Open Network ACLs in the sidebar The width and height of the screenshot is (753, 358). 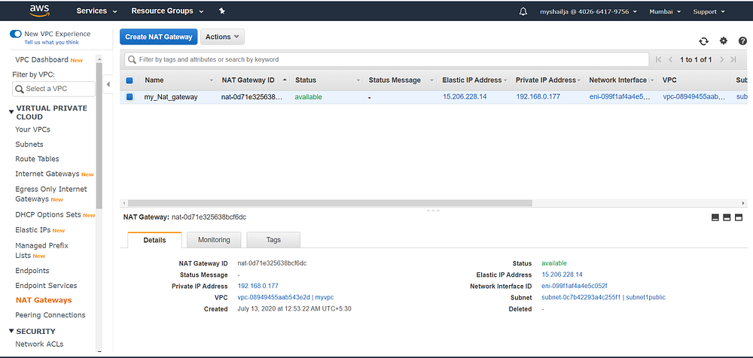39,344
